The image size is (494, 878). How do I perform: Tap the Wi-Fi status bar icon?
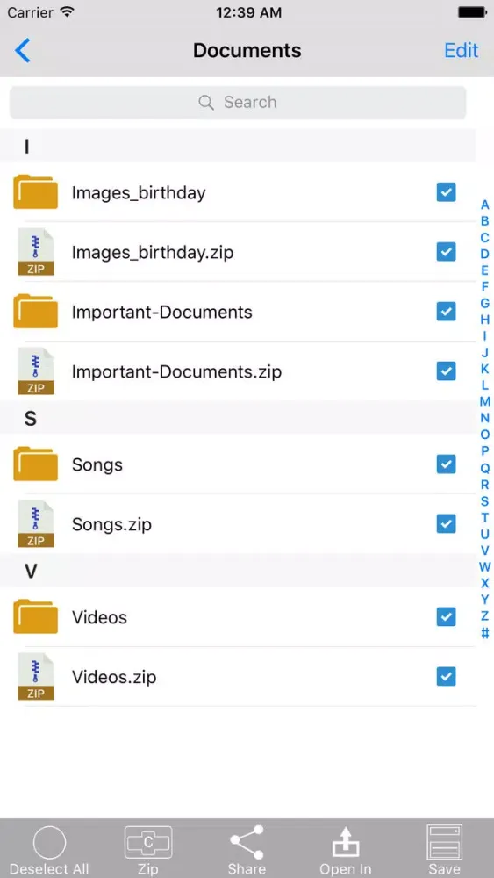pos(68,11)
